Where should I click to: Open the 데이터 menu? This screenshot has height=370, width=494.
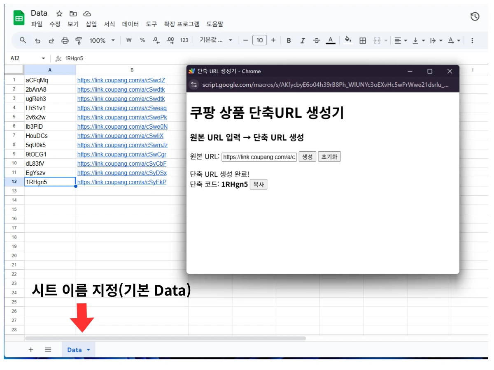(x=130, y=24)
